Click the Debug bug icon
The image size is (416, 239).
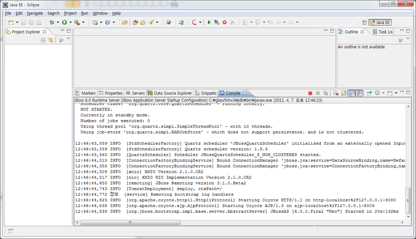coord(52,22)
